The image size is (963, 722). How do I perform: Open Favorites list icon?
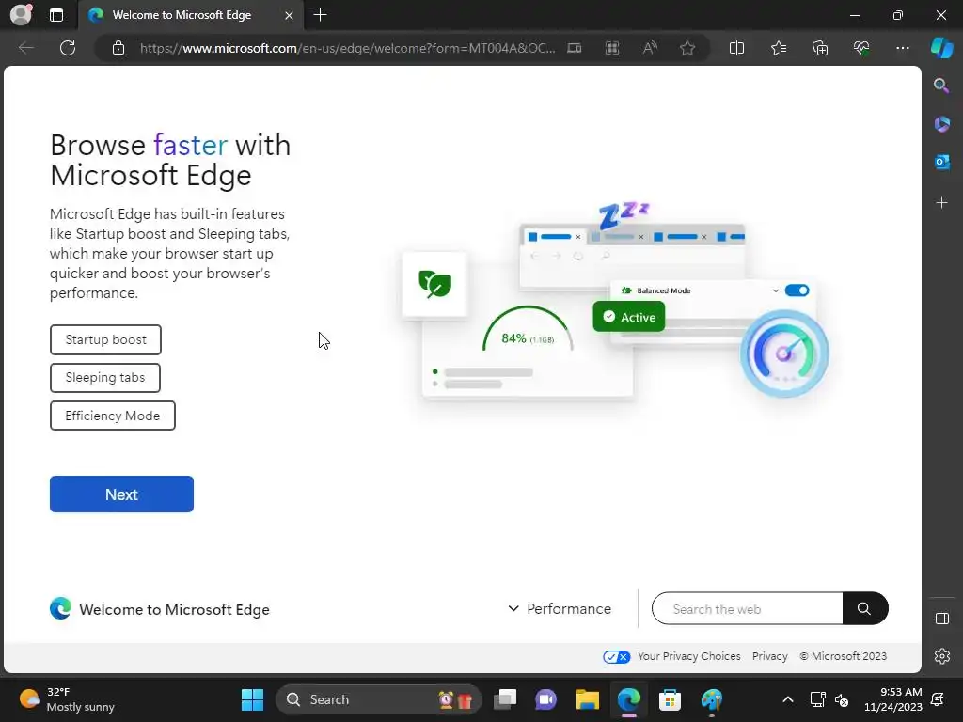[x=778, y=48]
